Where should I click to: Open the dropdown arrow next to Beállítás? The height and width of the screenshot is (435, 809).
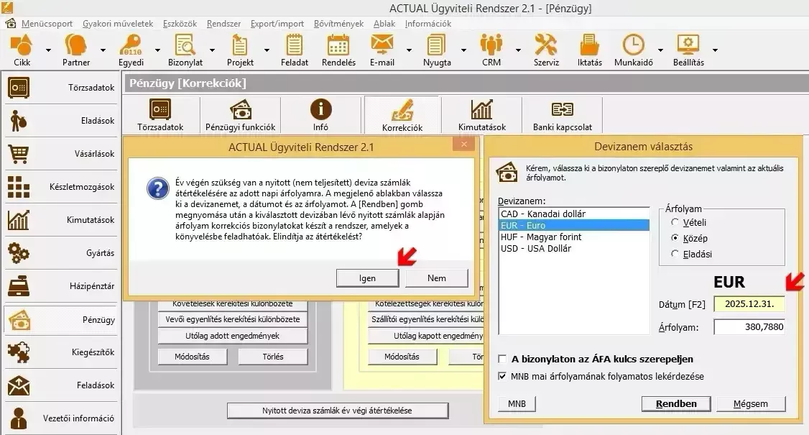click(714, 50)
